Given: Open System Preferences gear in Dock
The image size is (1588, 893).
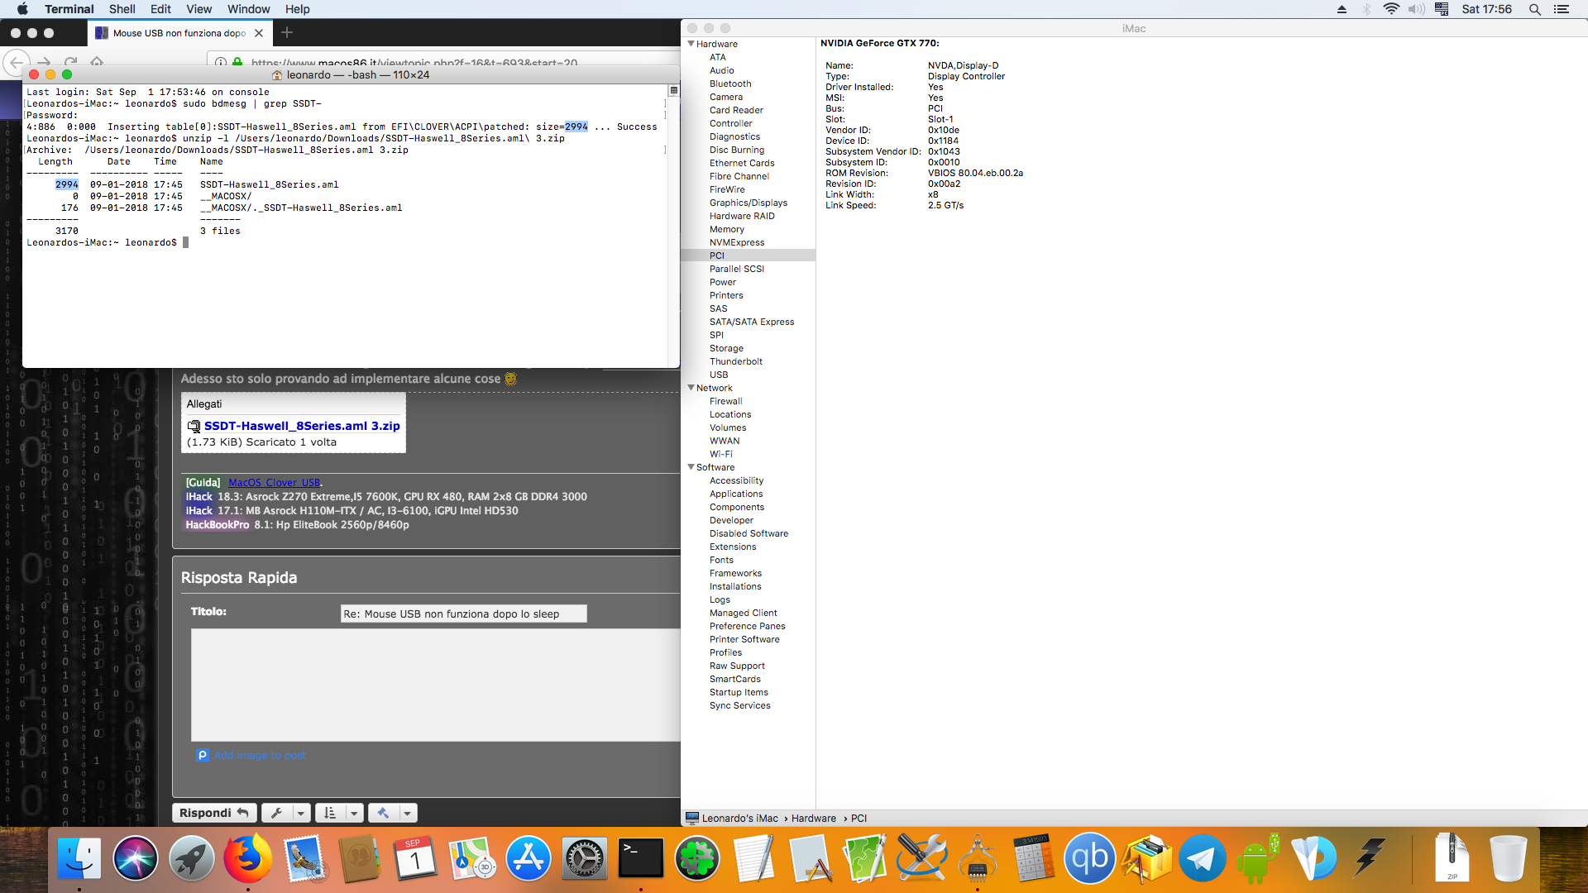Looking at the screenshot, I should [585, 858].
